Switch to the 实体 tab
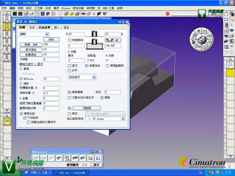The image size is (235, 176). coord(32,27)
